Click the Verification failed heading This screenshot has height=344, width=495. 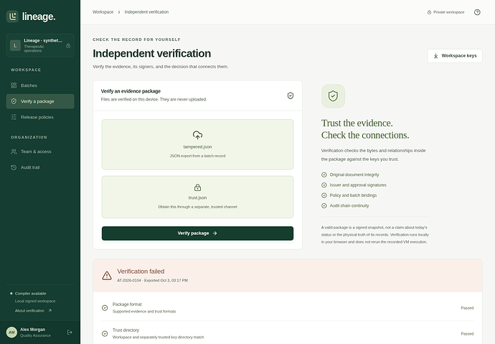[141, 271]
